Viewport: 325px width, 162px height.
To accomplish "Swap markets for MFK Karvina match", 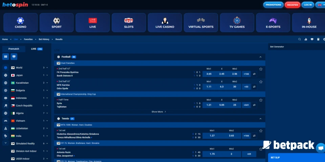I will pyautogui.click(x=254, y=87).
